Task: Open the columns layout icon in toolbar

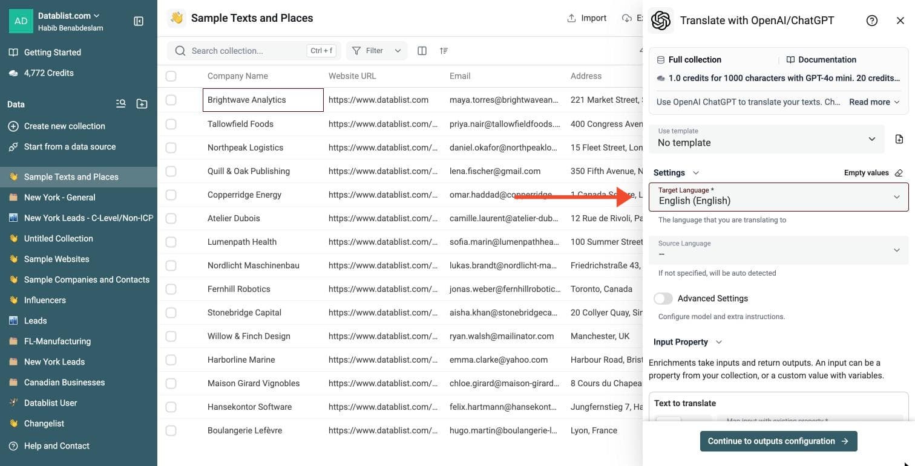Action: pyautogui.click(x=422, y=51)
